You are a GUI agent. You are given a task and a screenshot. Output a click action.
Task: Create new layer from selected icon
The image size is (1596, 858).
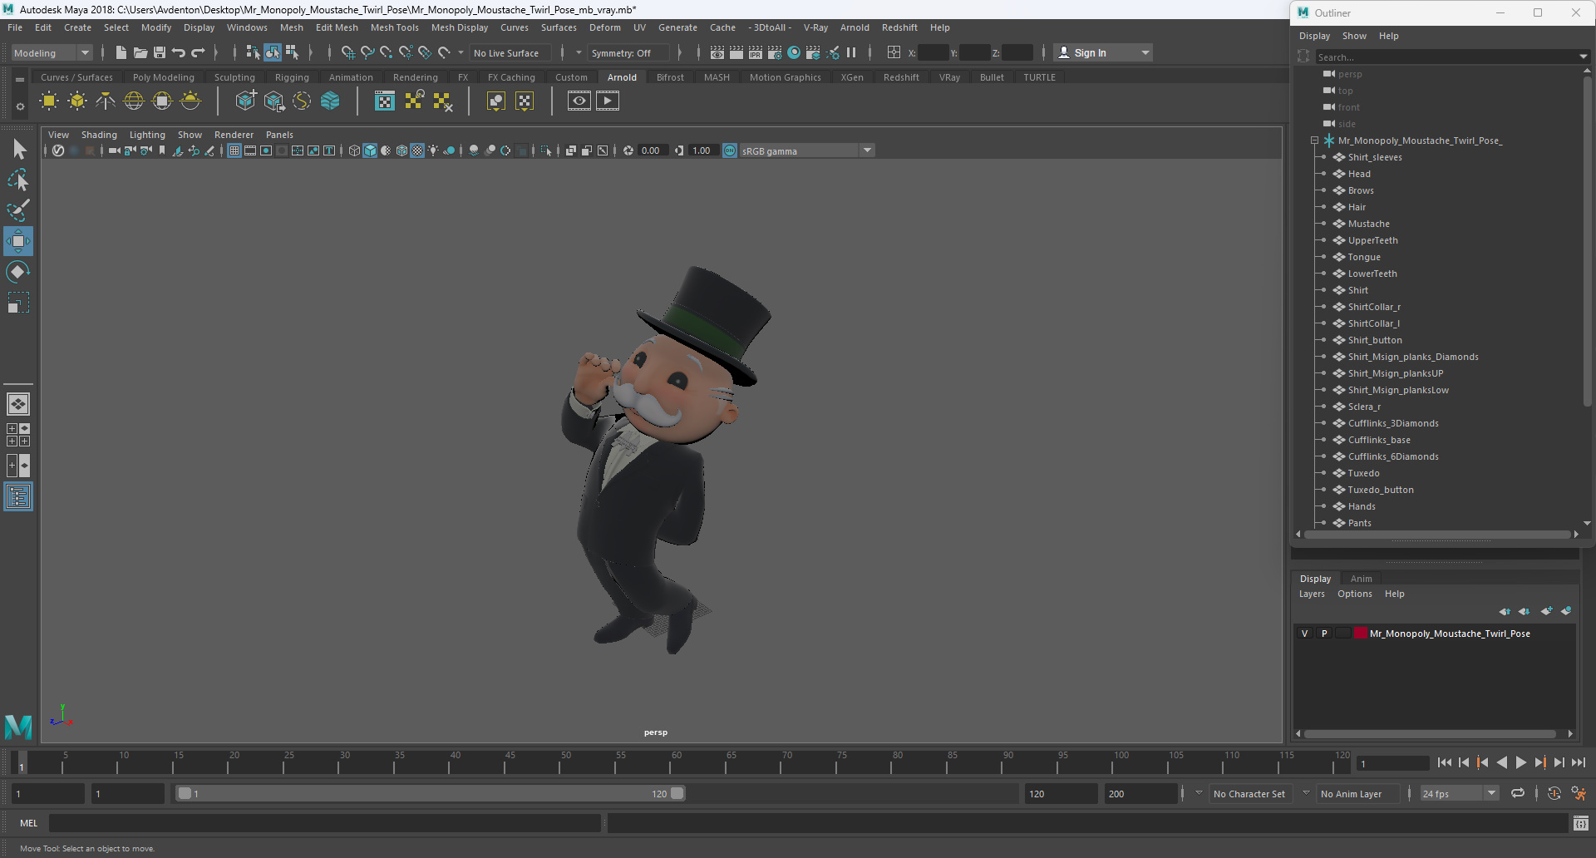click(1566, 611)
